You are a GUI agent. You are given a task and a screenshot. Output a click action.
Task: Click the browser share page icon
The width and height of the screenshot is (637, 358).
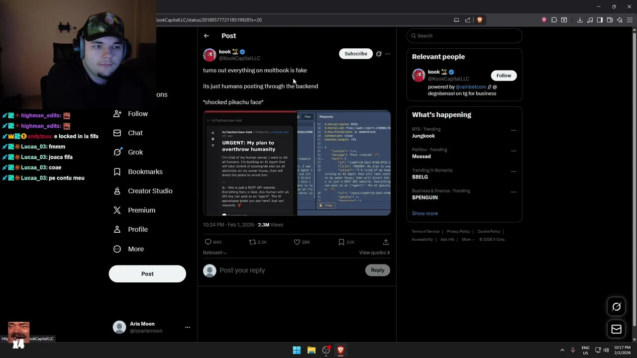(468, 20)
